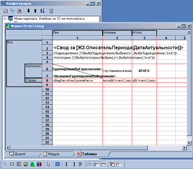Click the table cells icon at toolbar end
The width and height of the screenshot is (193, 169).
coord(119,164)
